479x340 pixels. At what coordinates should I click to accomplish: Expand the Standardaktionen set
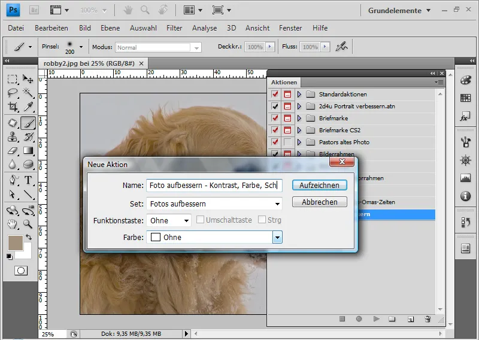299,94
